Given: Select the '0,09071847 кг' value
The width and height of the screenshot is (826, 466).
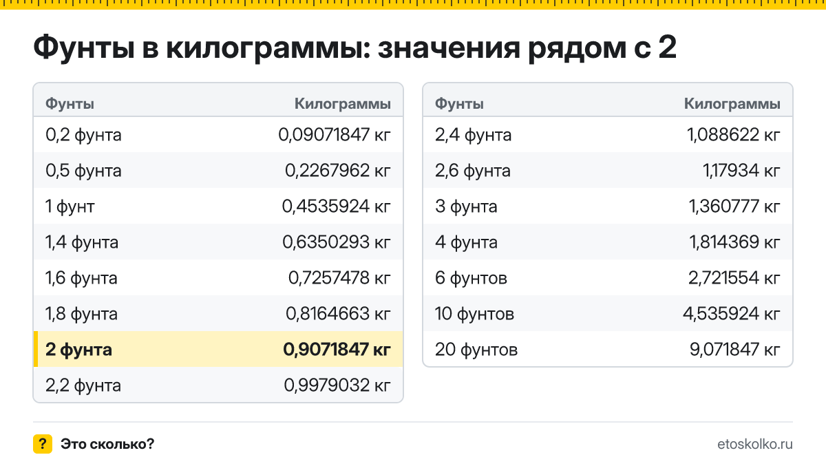Looking at the screenshot, I should coord(335,135).
